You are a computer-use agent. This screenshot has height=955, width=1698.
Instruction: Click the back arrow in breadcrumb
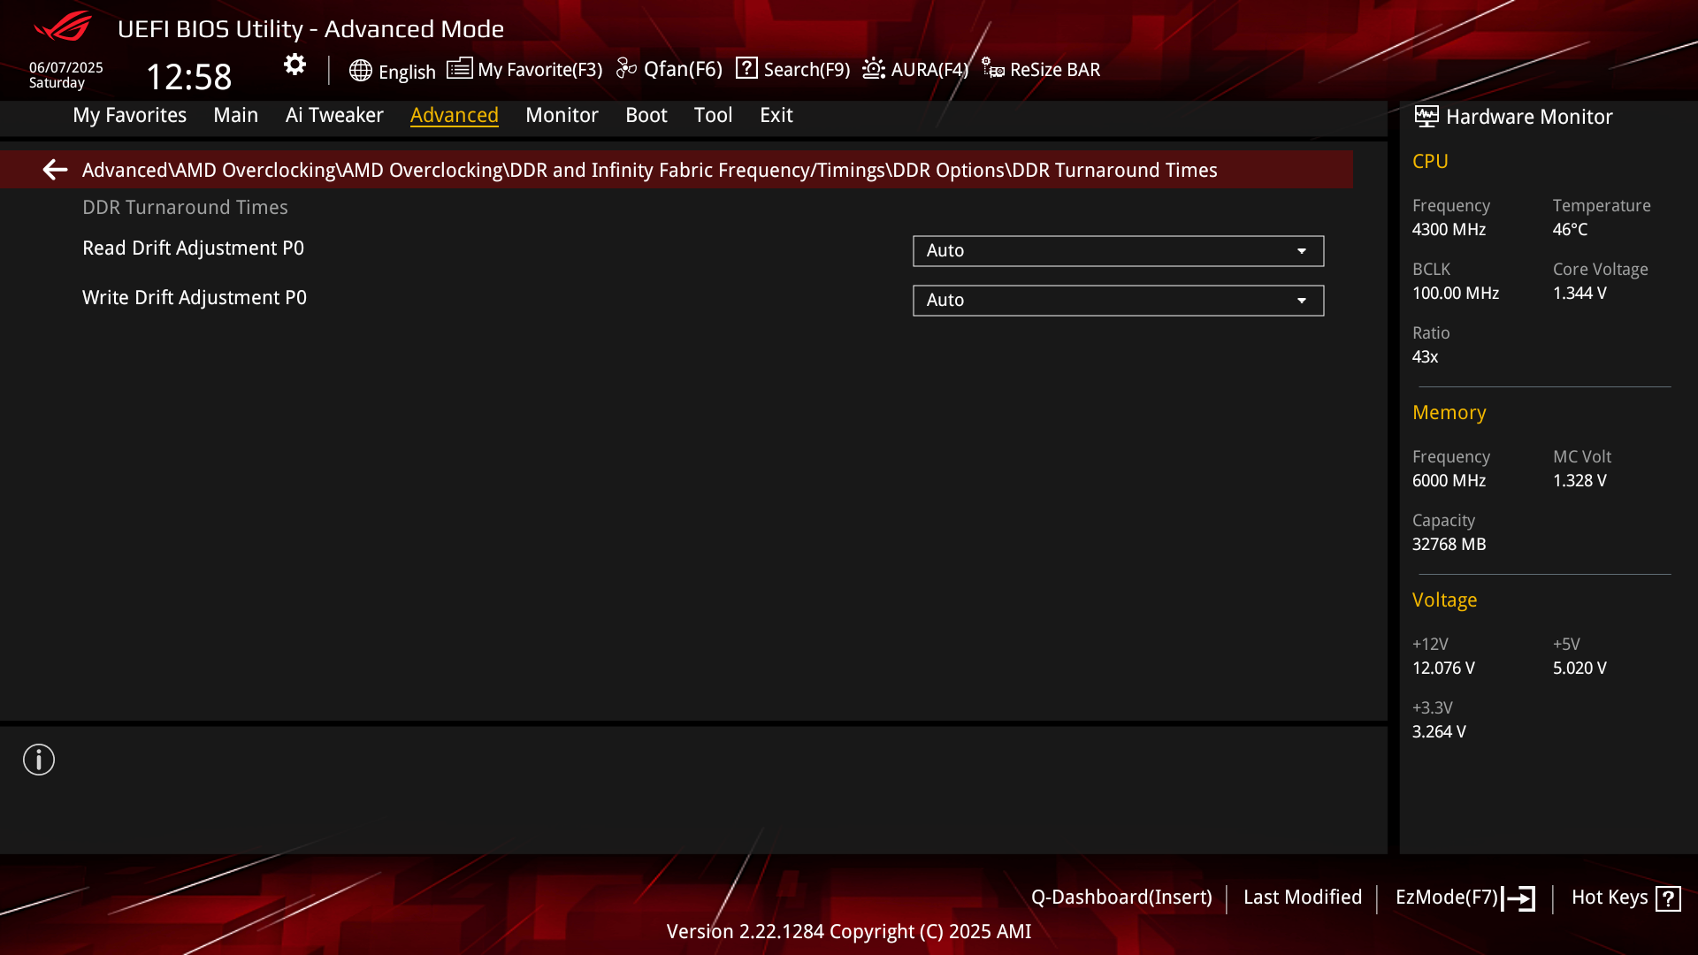click(55, 170)
